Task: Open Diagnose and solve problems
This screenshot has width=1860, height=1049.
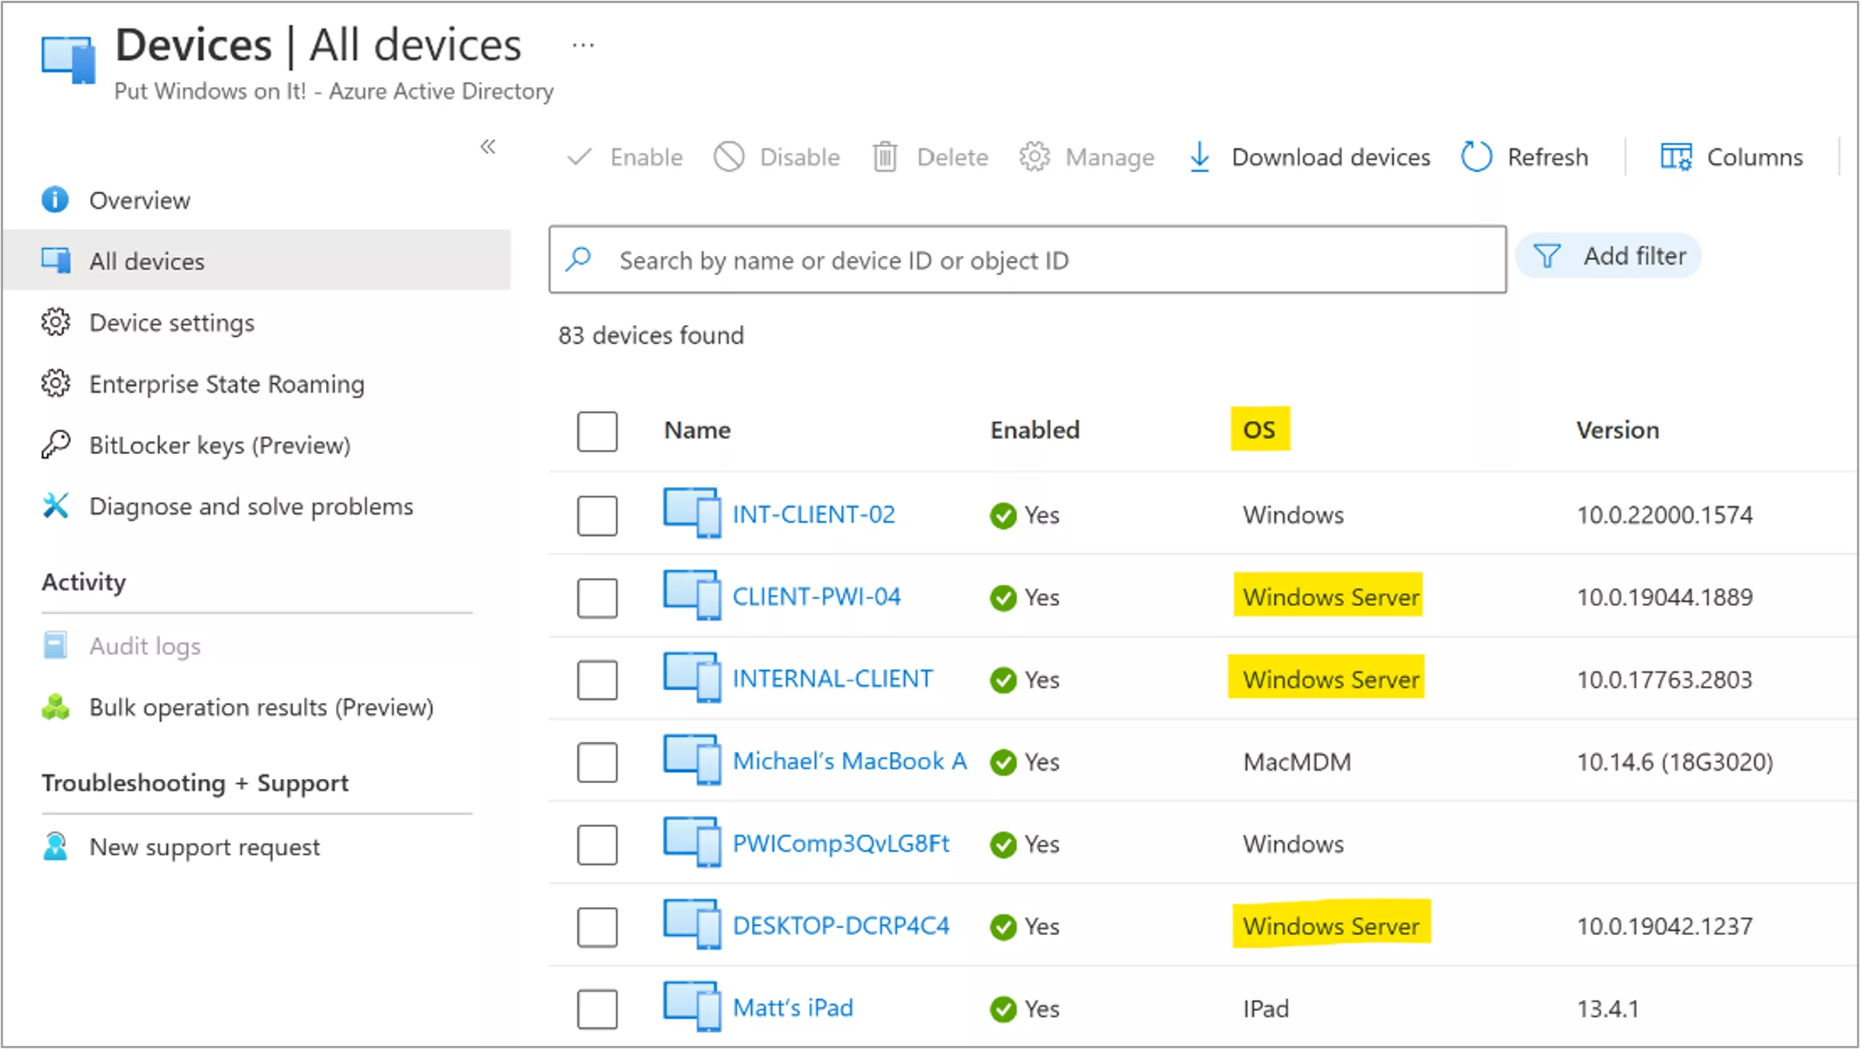Action: (251, 506)
